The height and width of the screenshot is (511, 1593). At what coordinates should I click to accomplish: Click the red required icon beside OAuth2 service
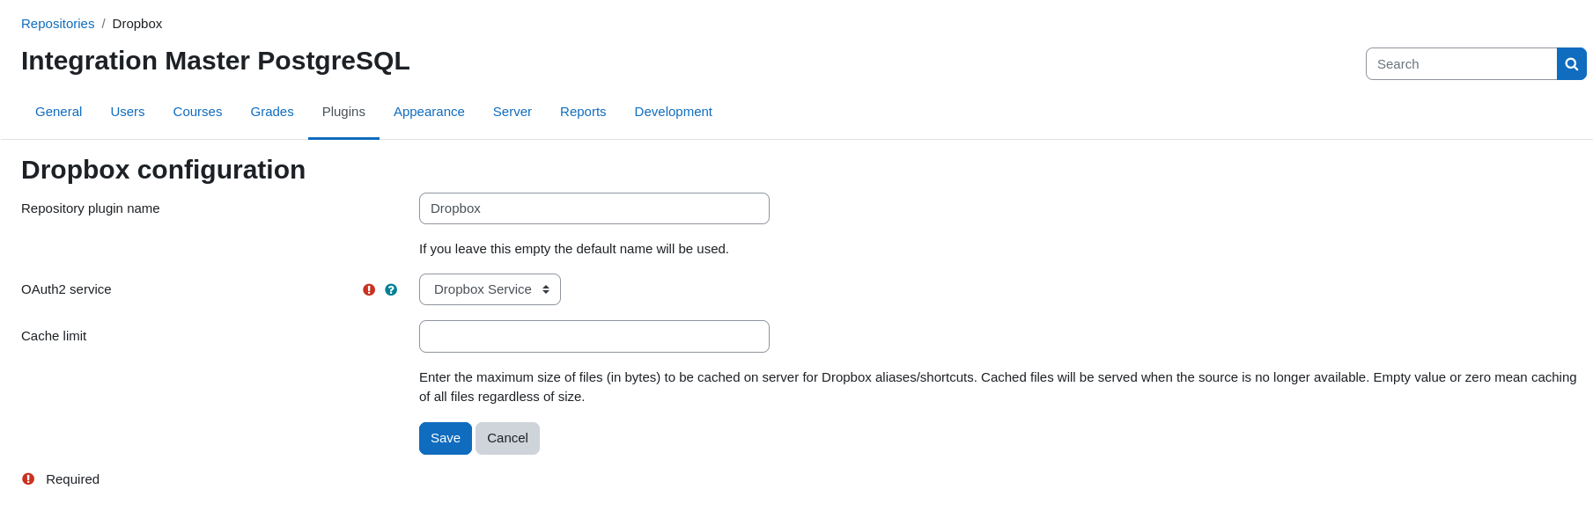click(x=369, y=289)
